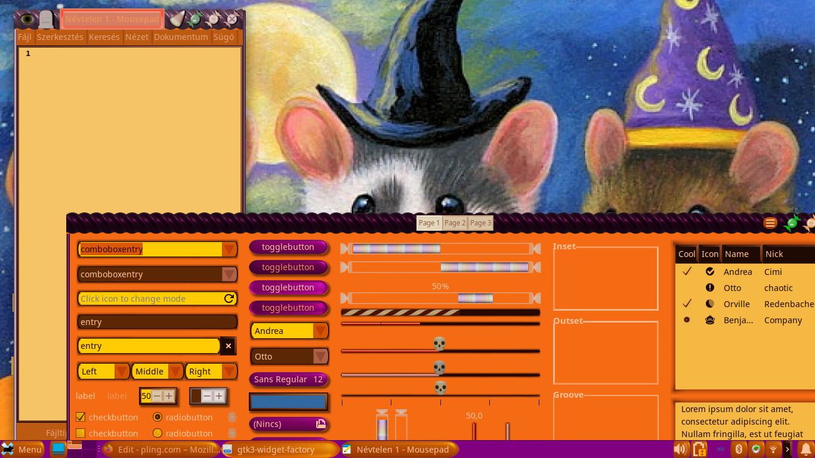
Task: Clear the yellow entry with the X button
Action: click(228, 346)
